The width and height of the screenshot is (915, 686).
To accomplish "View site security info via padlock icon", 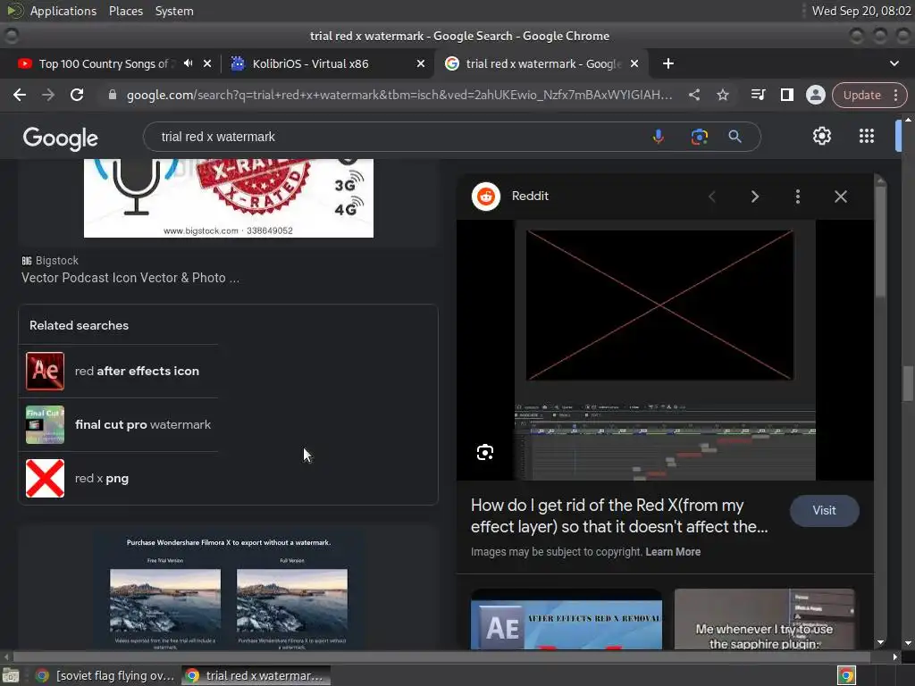I will coord(112,95).
